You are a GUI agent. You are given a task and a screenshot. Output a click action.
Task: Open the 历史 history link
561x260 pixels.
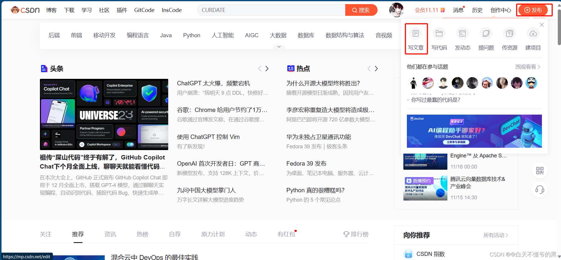[x=477, y=10]
